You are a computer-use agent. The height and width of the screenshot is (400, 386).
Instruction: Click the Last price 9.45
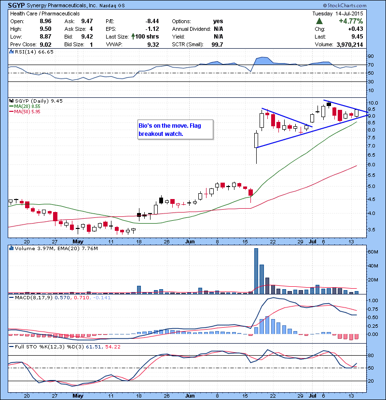click(x=357, y=37)
